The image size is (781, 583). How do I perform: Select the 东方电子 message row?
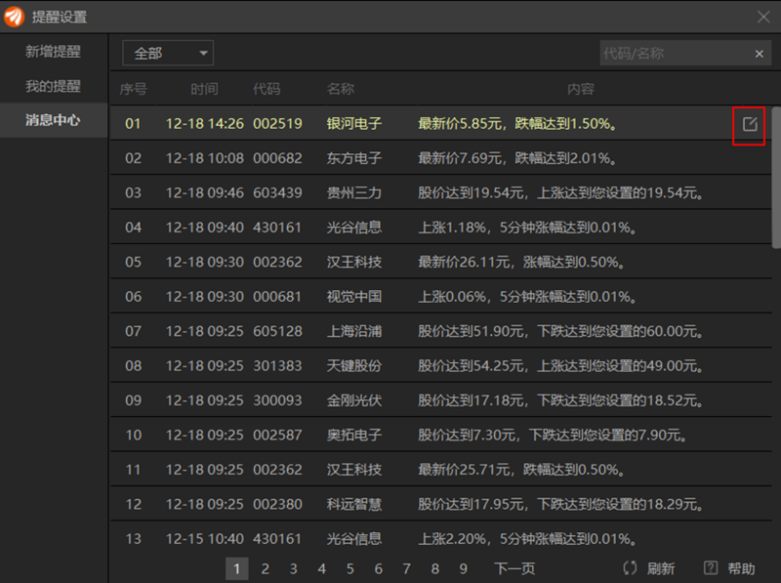439,158
